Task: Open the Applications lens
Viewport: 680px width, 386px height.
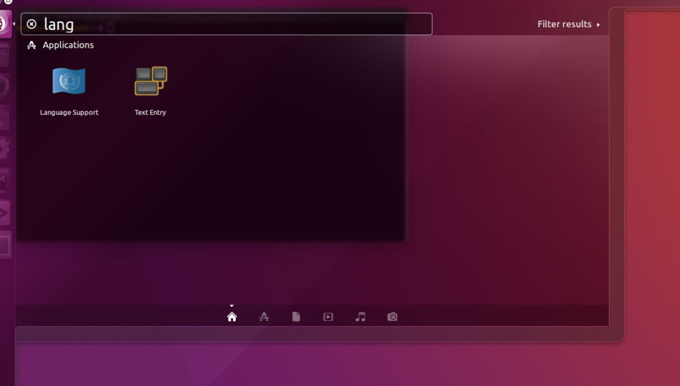Action: pos(263,316)
